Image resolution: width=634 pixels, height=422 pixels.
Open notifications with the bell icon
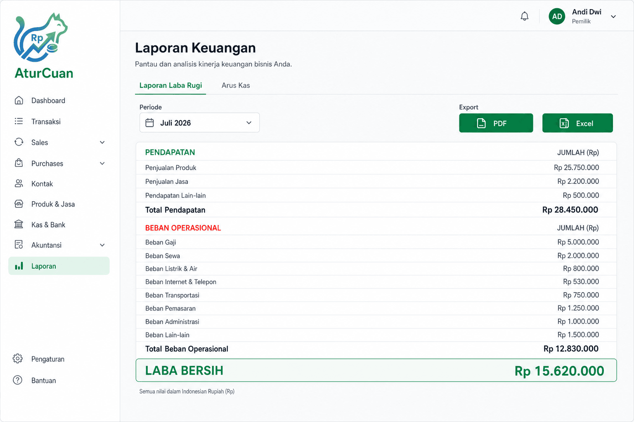[x=525, y=16]
